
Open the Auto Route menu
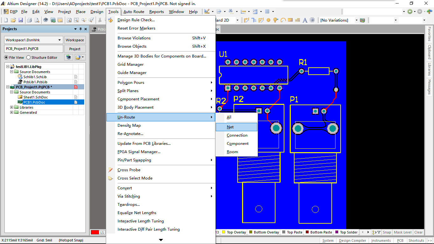coord(134,12)
